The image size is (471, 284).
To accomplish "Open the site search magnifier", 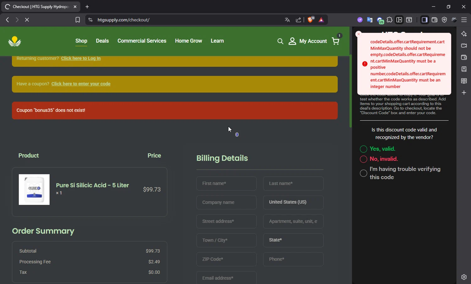I will [x=280, y=41].
